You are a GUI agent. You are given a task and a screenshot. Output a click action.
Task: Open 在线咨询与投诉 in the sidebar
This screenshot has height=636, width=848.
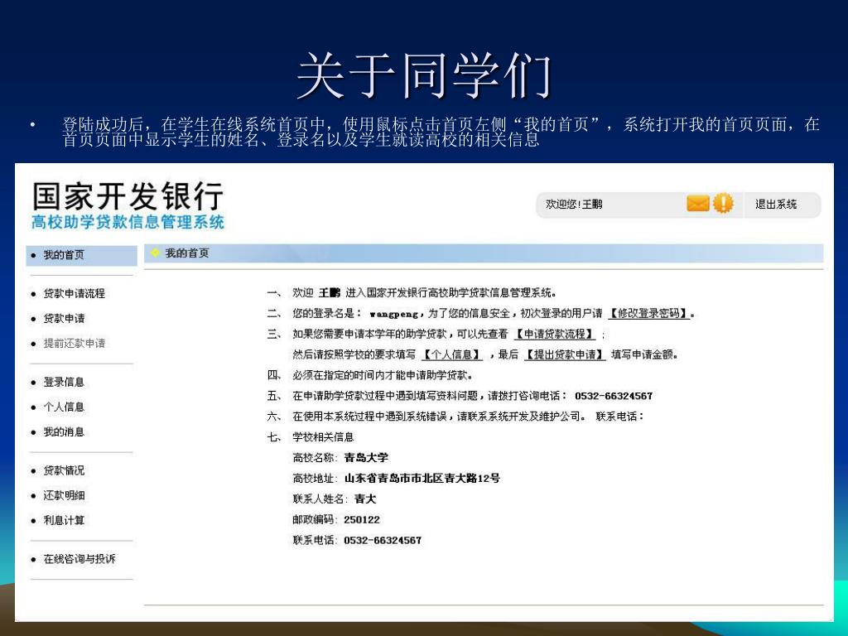tap(79, 560)
